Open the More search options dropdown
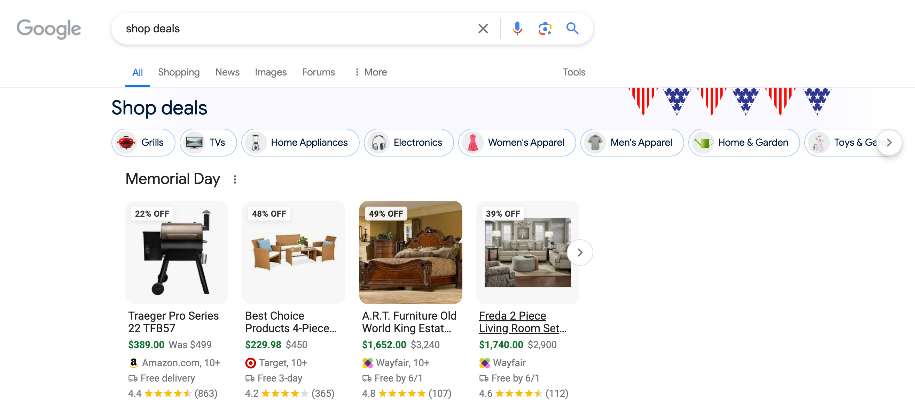Viewport: 915px width, 409px height. 370,72
